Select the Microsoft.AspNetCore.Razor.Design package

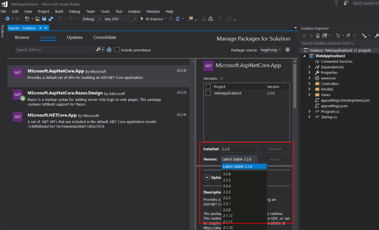point(99,98)
